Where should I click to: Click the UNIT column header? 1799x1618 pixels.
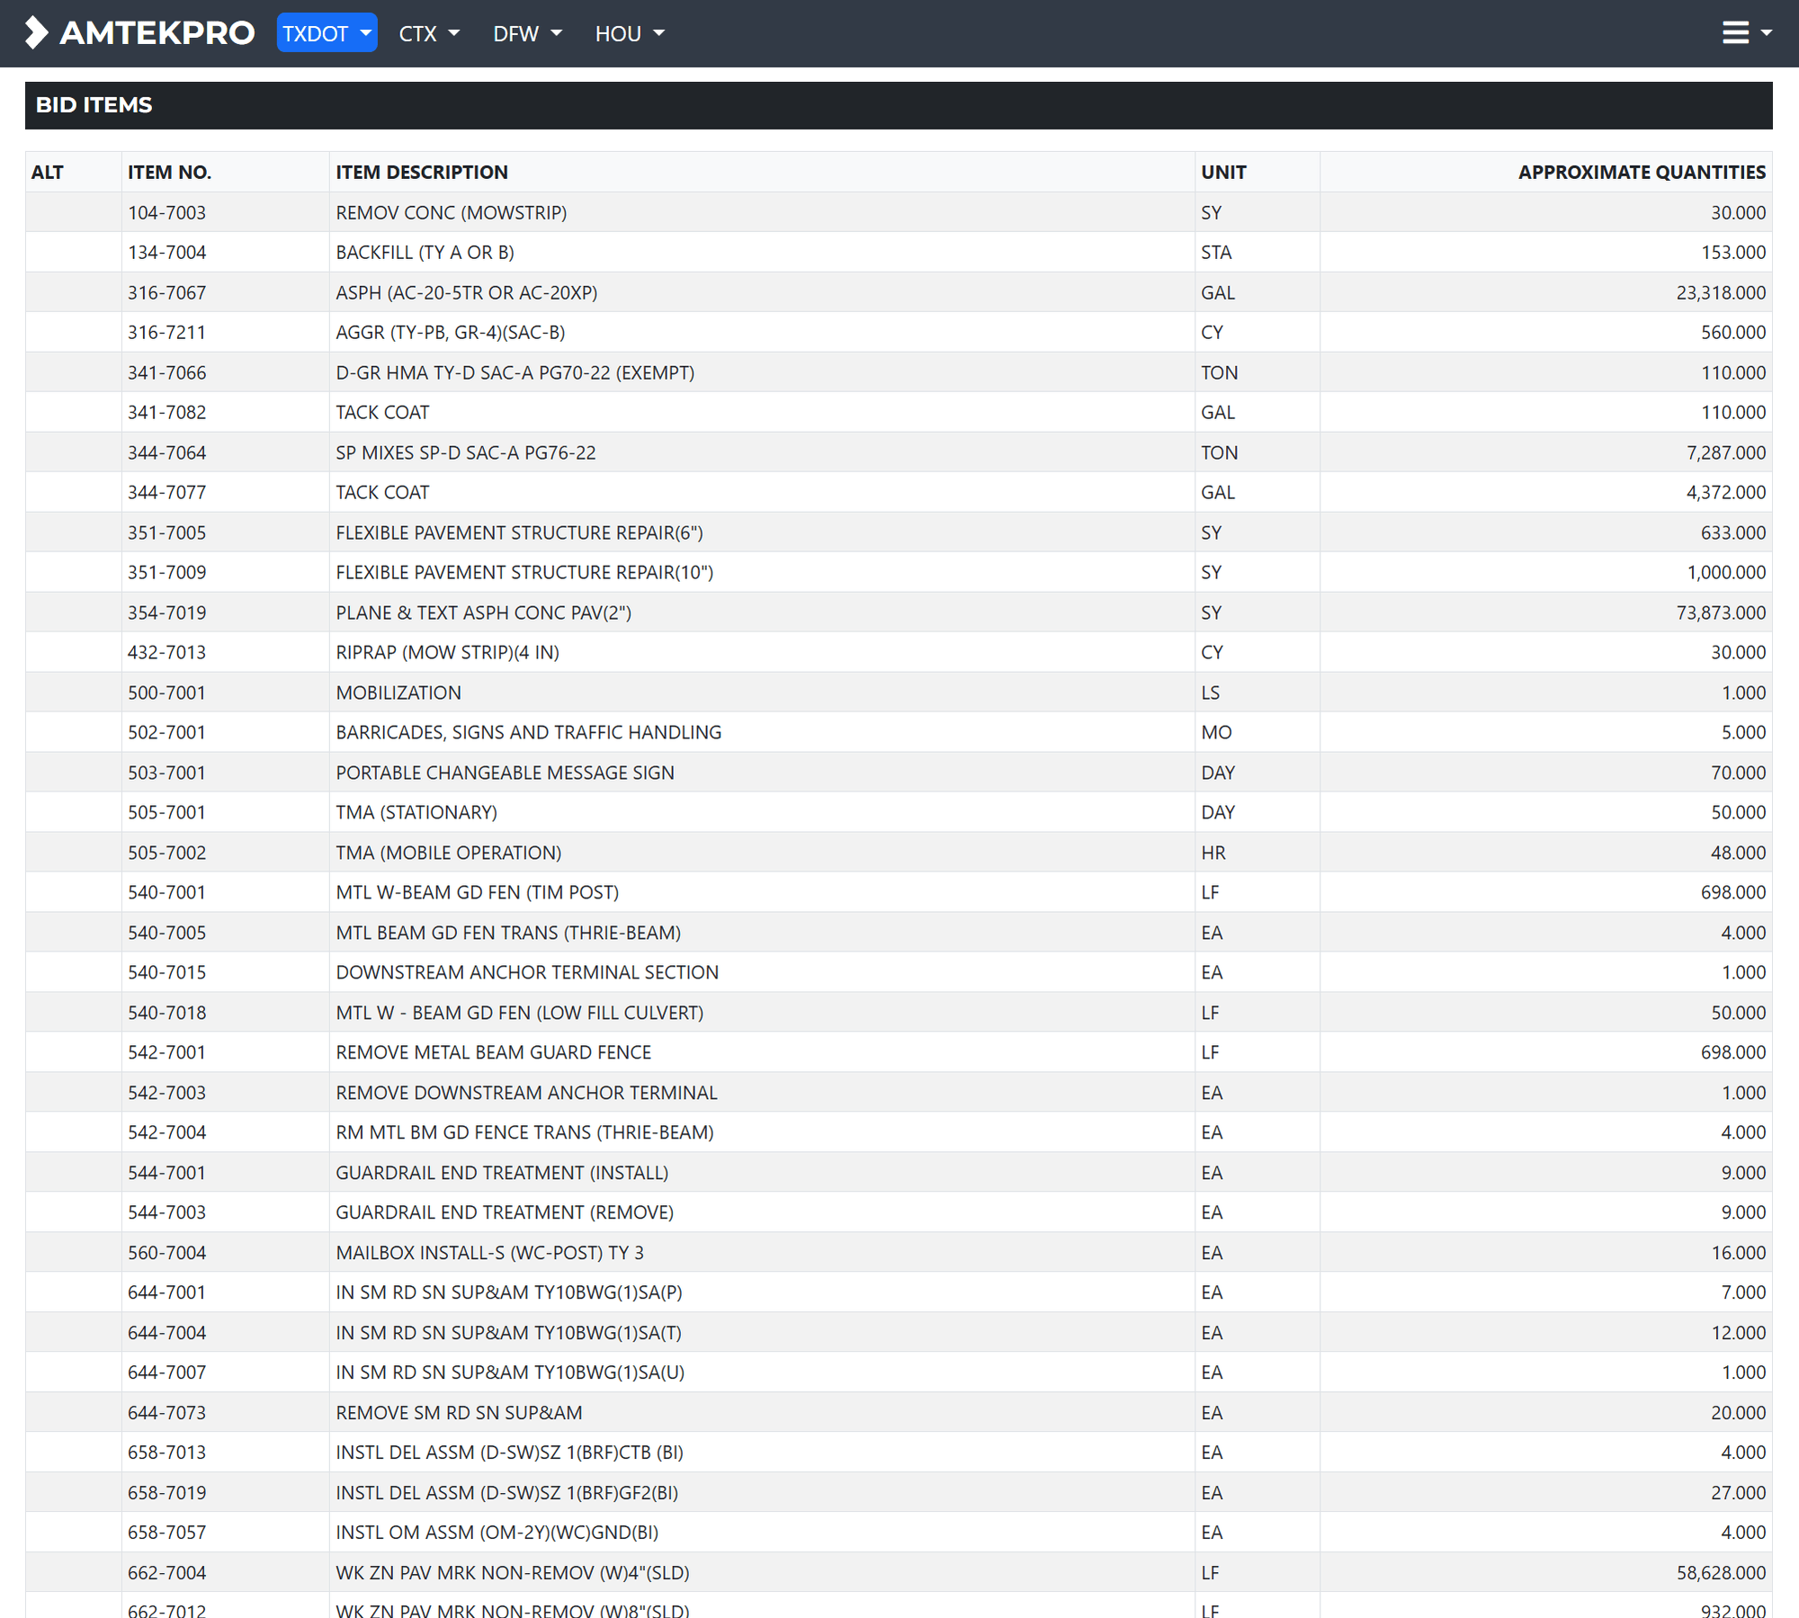pyautogui.click(x=1223, y=172)
